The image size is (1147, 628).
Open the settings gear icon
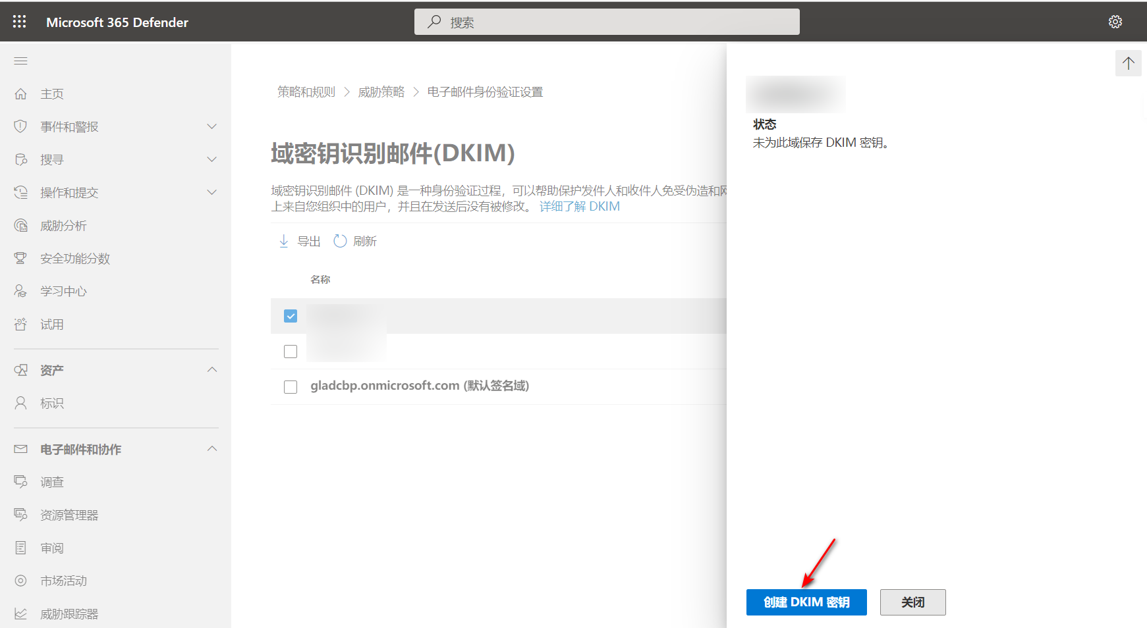click(x=1115, y=22)
